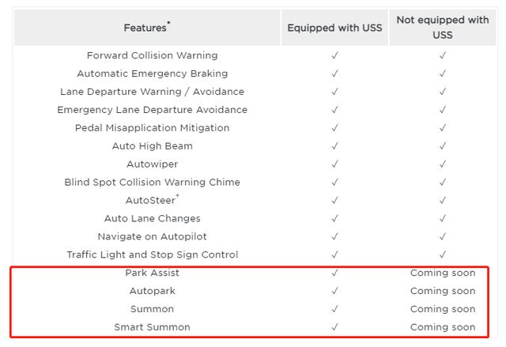Click Lane Departure Warning checkmark under Not equipped
Image resolution: width=506 pixels, height=347 pixels.
click(443, 92)
